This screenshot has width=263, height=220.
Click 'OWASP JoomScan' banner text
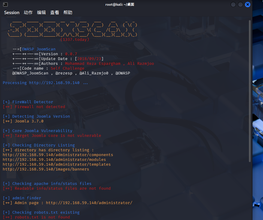(x=39, y=49)
